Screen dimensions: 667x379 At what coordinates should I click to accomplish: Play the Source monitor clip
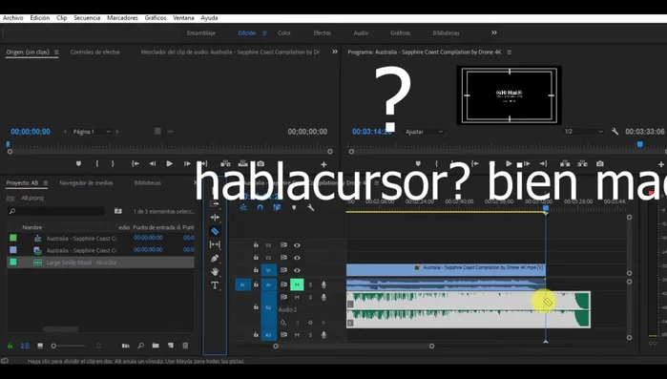pyautogui.click(x=169, y=164)
